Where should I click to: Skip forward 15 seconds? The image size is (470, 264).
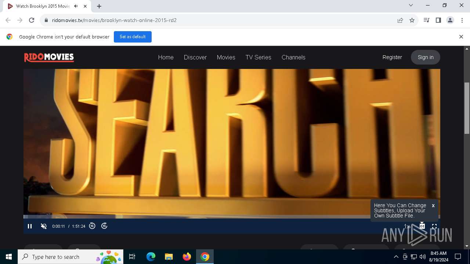click(x=104, y=226)
